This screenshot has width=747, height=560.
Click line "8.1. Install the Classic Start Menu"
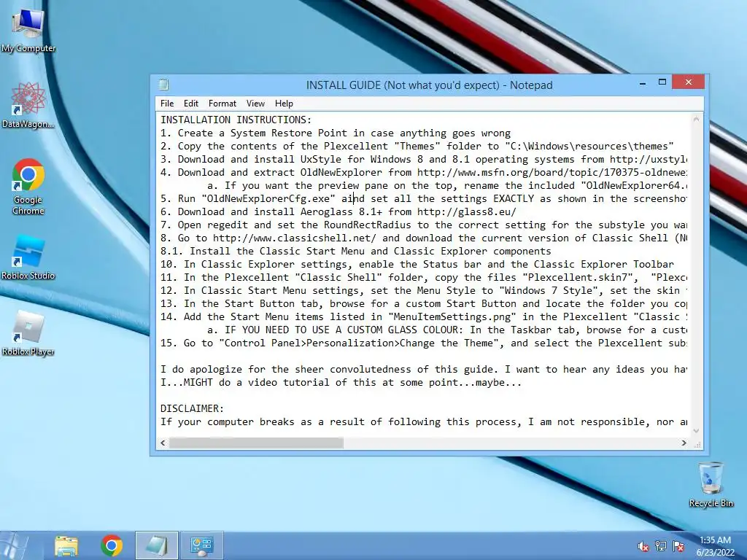pyautogui.click(x=356, y=252)
